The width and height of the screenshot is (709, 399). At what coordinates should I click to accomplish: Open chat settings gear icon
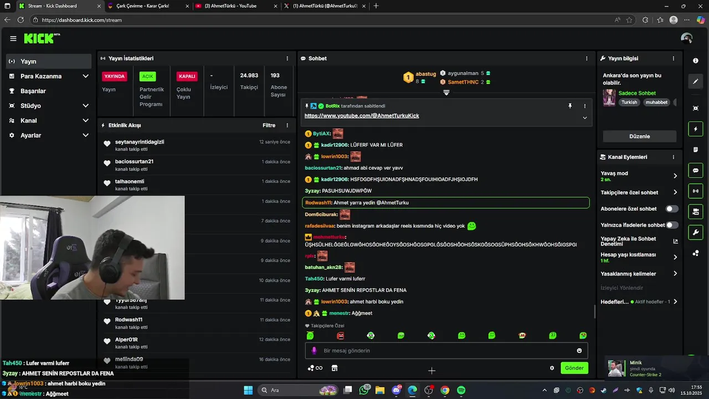[552, 368]
